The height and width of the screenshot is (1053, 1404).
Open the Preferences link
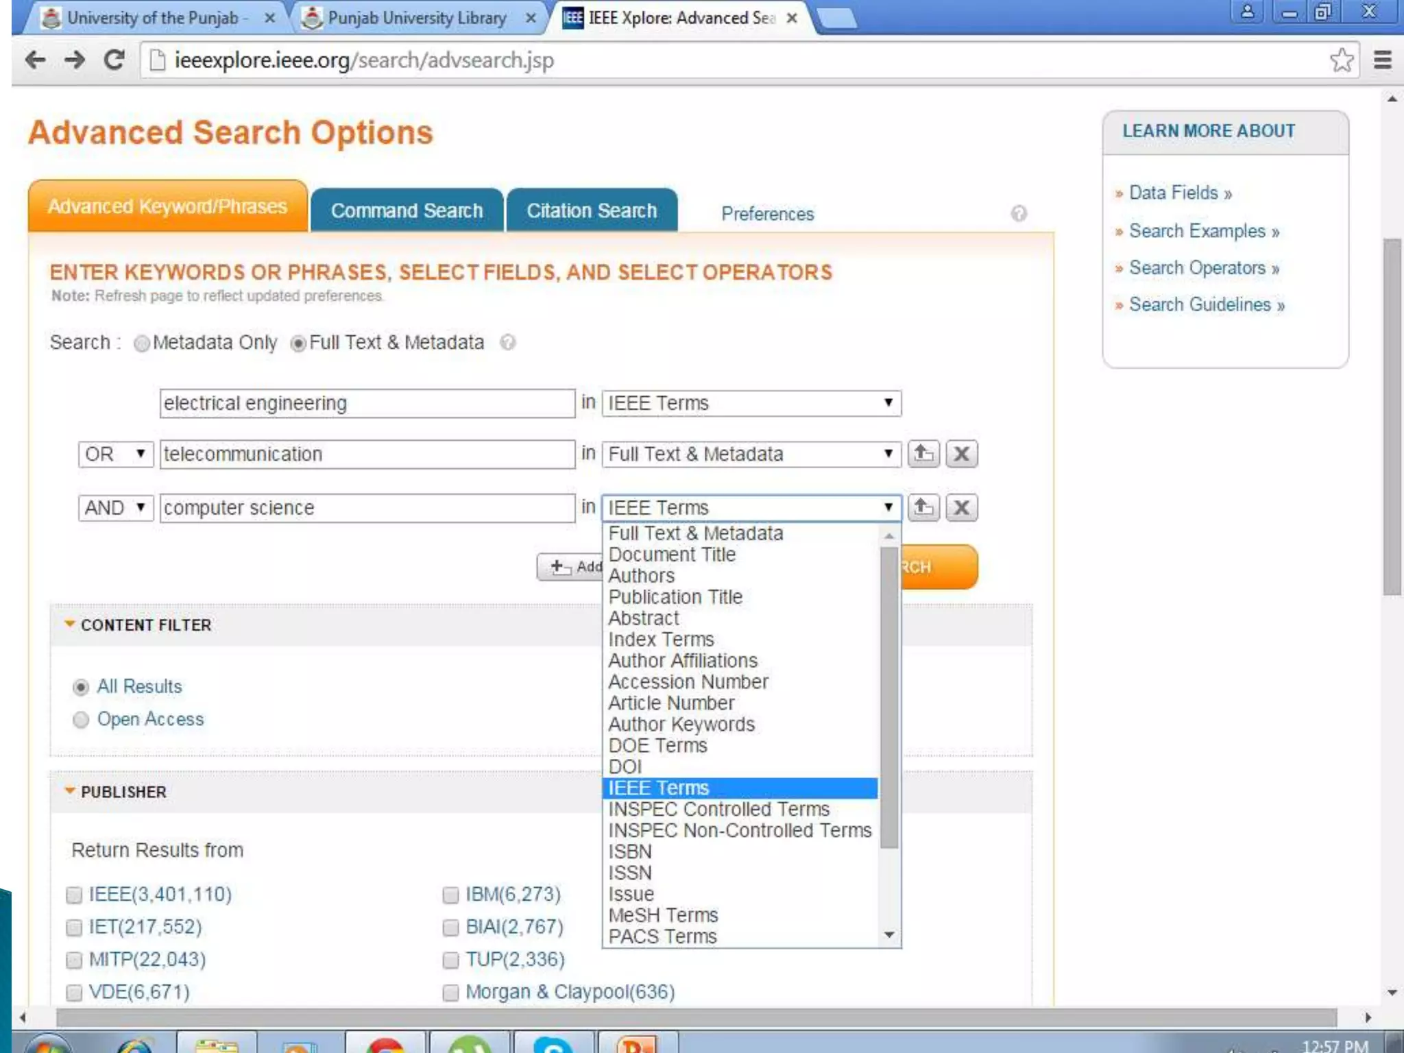(767, 214)
